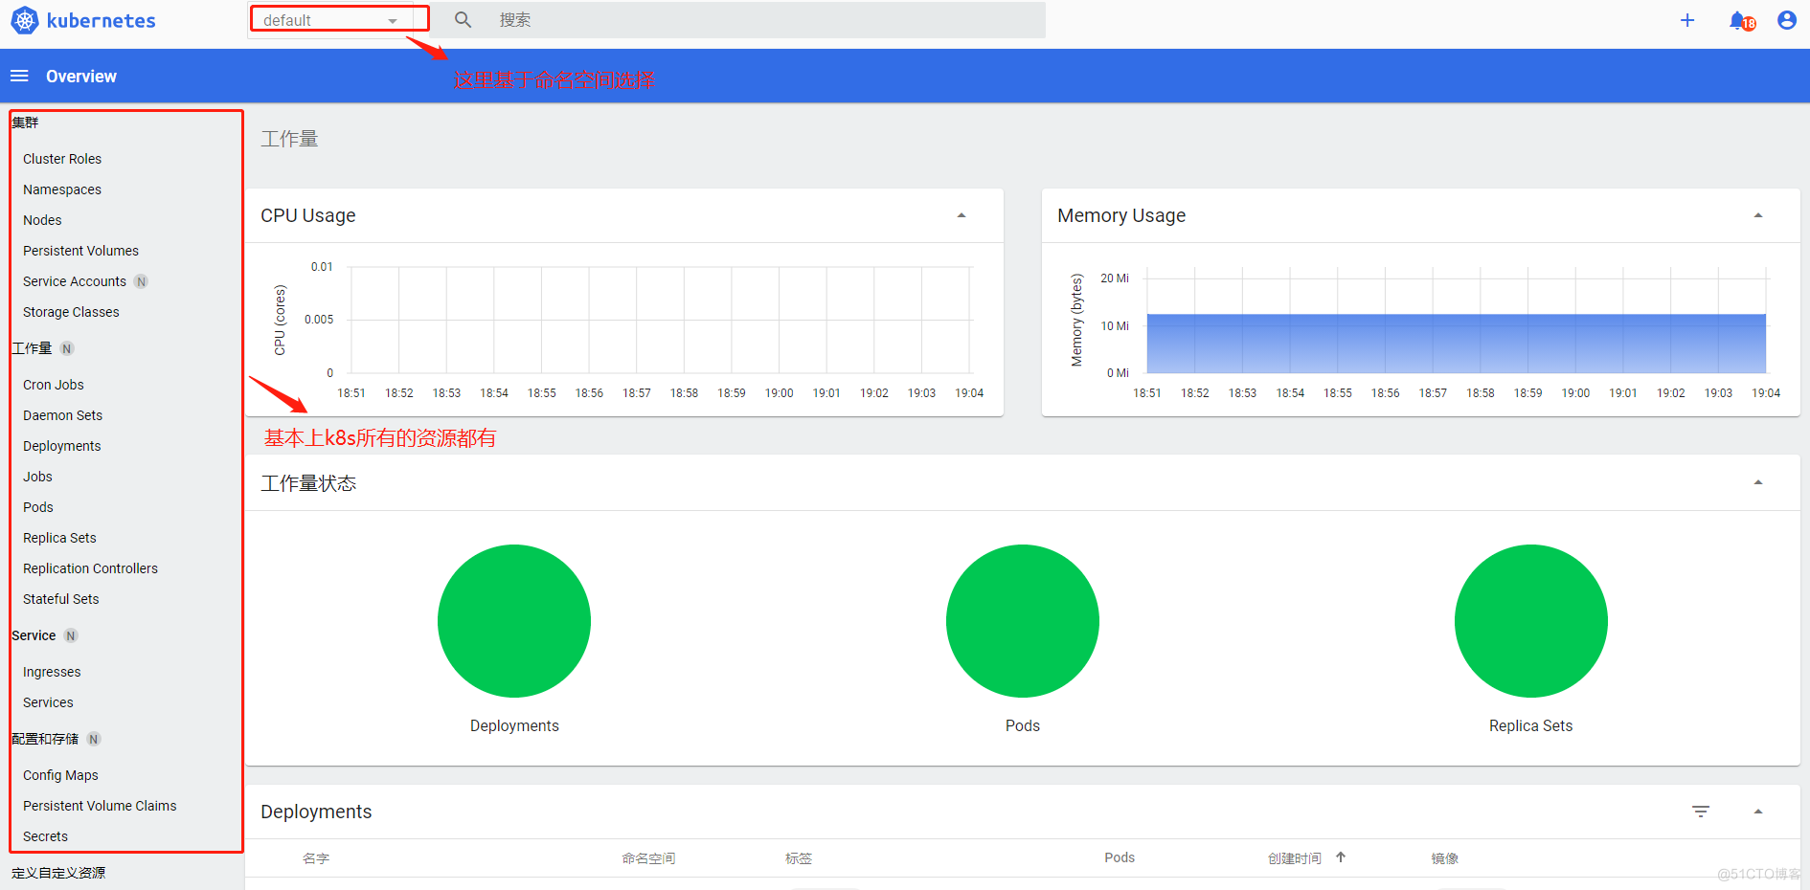This screenshot has height=890, width=1810.
Task: Click the search magnifier icon
Action: [463, 20]
